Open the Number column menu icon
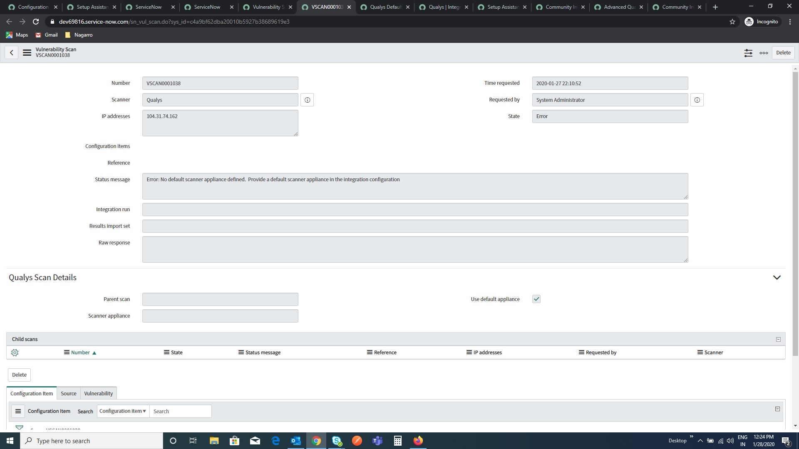 coord(67,352)
